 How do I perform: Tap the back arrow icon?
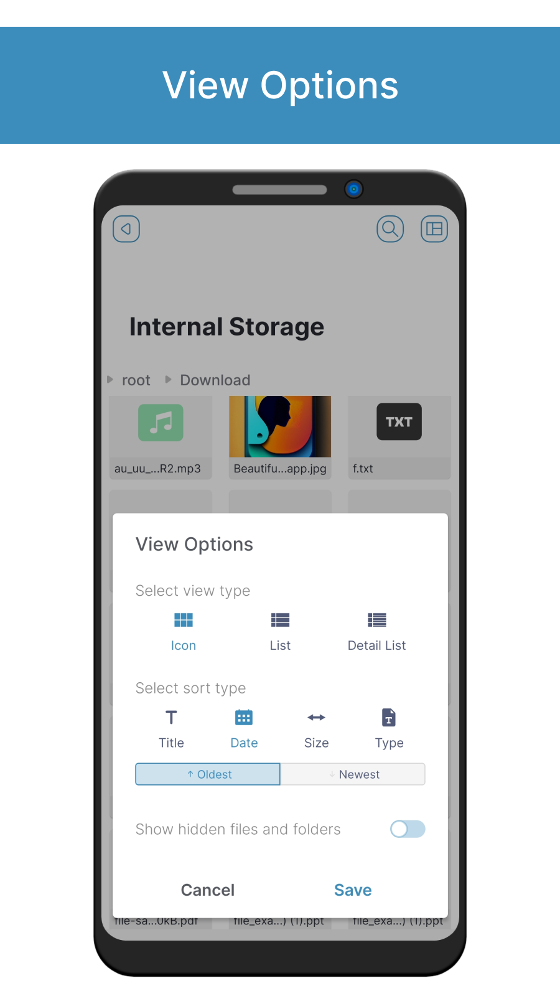pos(126,229)
